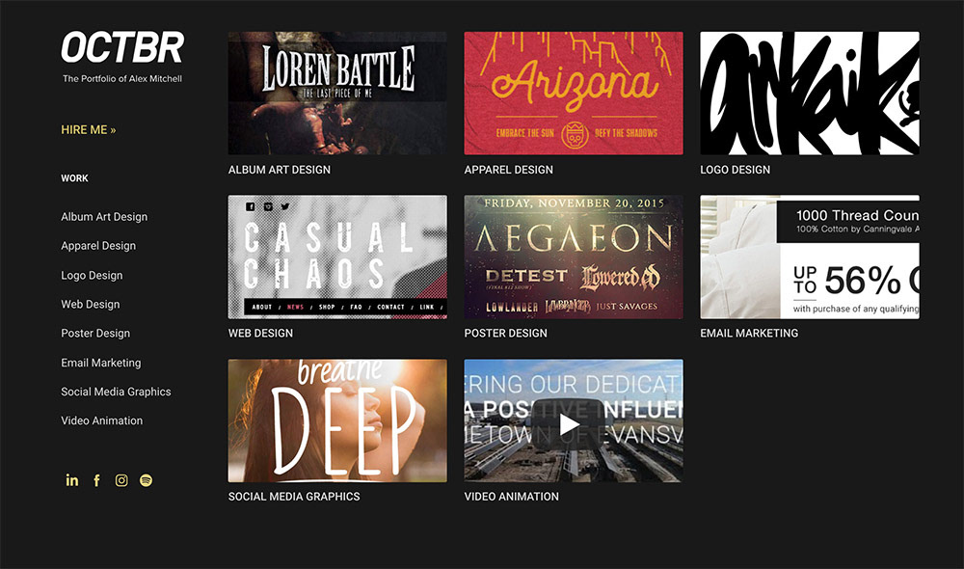The image size is (964, 569).
Task: Open the Loren Battle album art thumbnail
Action: click(x=337, y=94)
